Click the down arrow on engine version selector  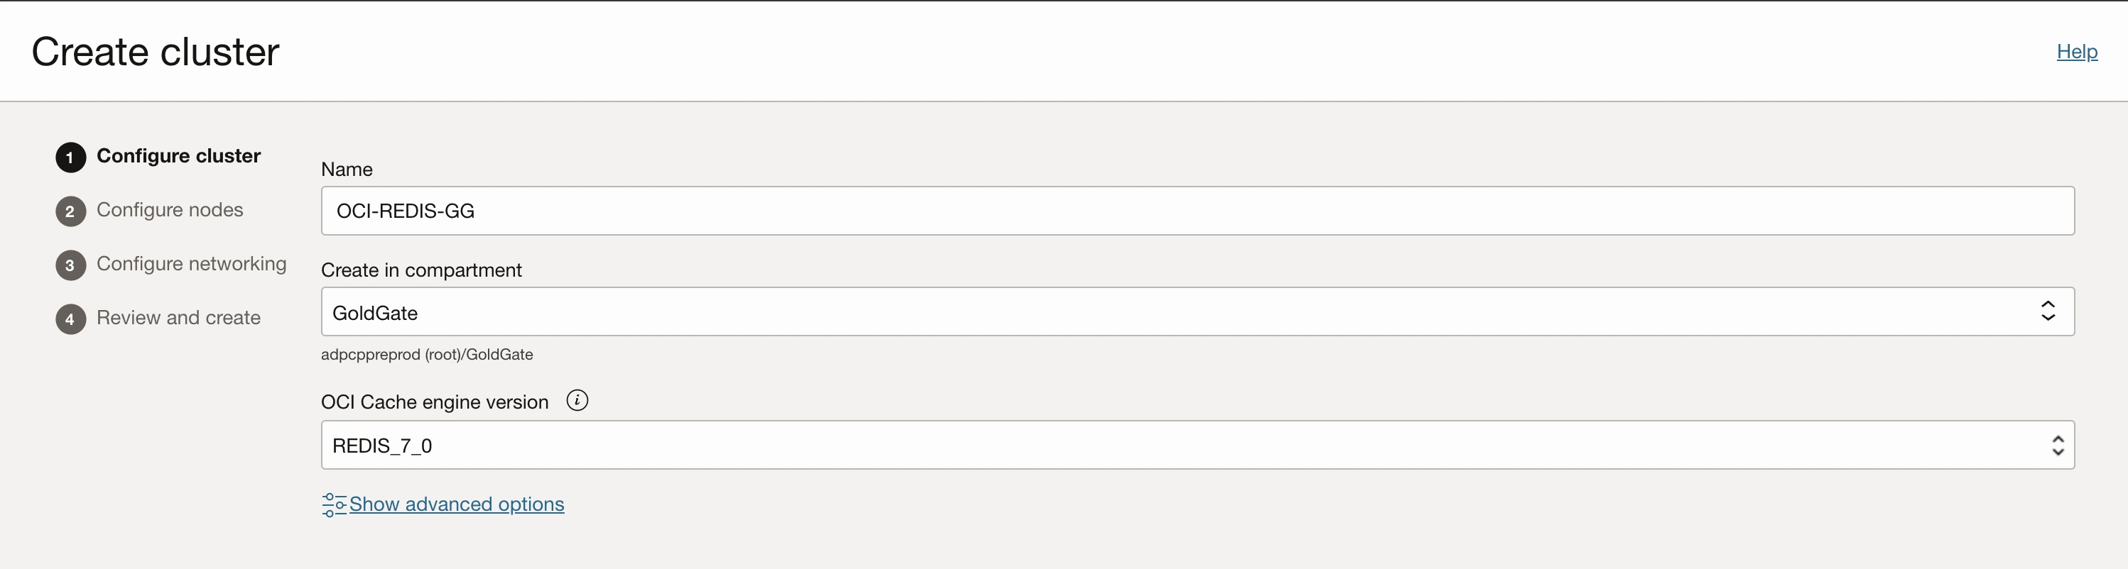tap(2058, 453)
